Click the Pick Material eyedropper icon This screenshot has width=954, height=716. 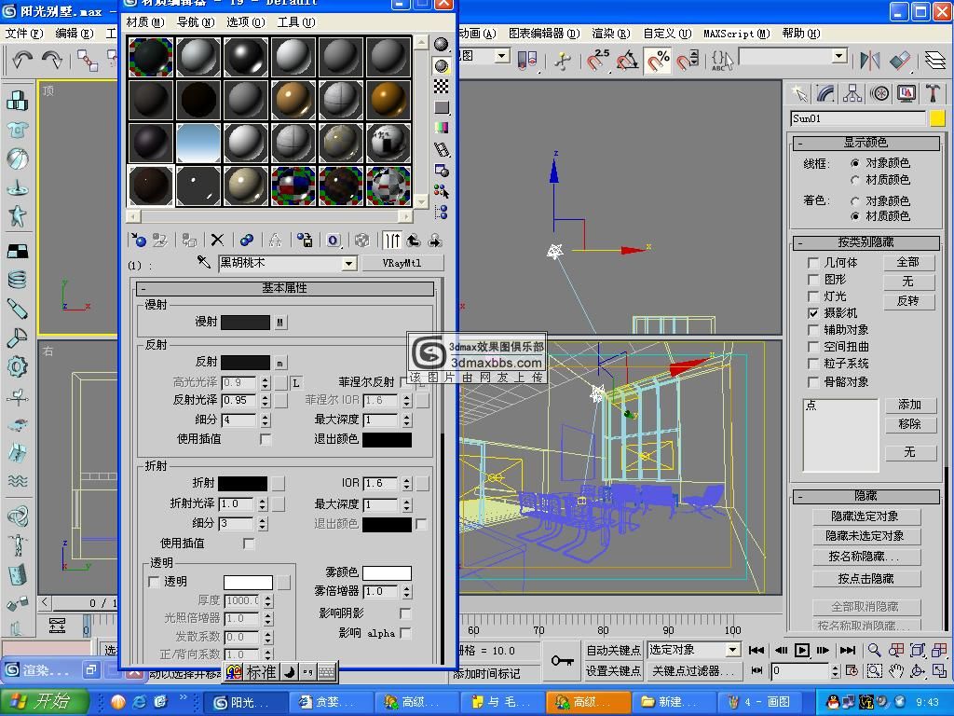203,262
